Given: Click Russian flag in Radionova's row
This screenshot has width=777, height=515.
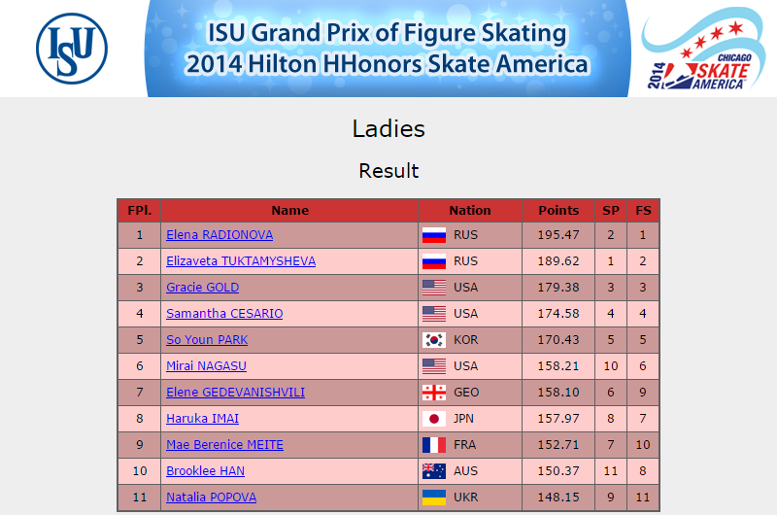Looking at the screenshot, I should (x=433, y=235).
